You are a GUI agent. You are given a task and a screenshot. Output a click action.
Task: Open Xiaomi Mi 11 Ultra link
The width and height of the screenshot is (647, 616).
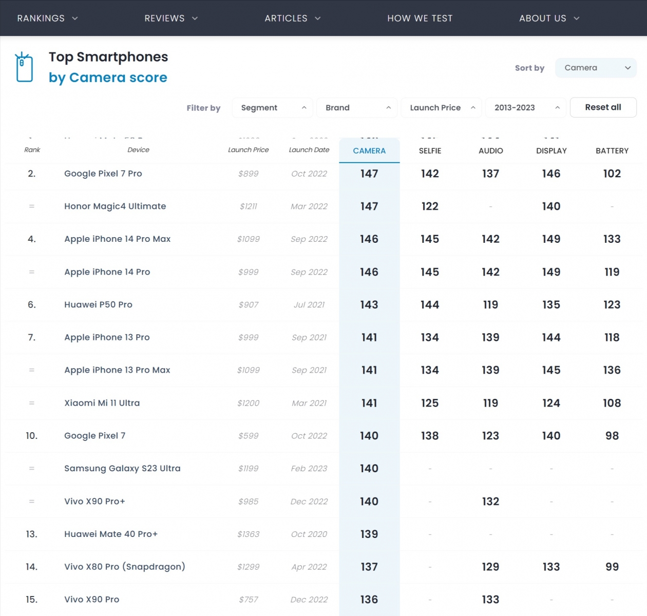[x=102, y=403]
